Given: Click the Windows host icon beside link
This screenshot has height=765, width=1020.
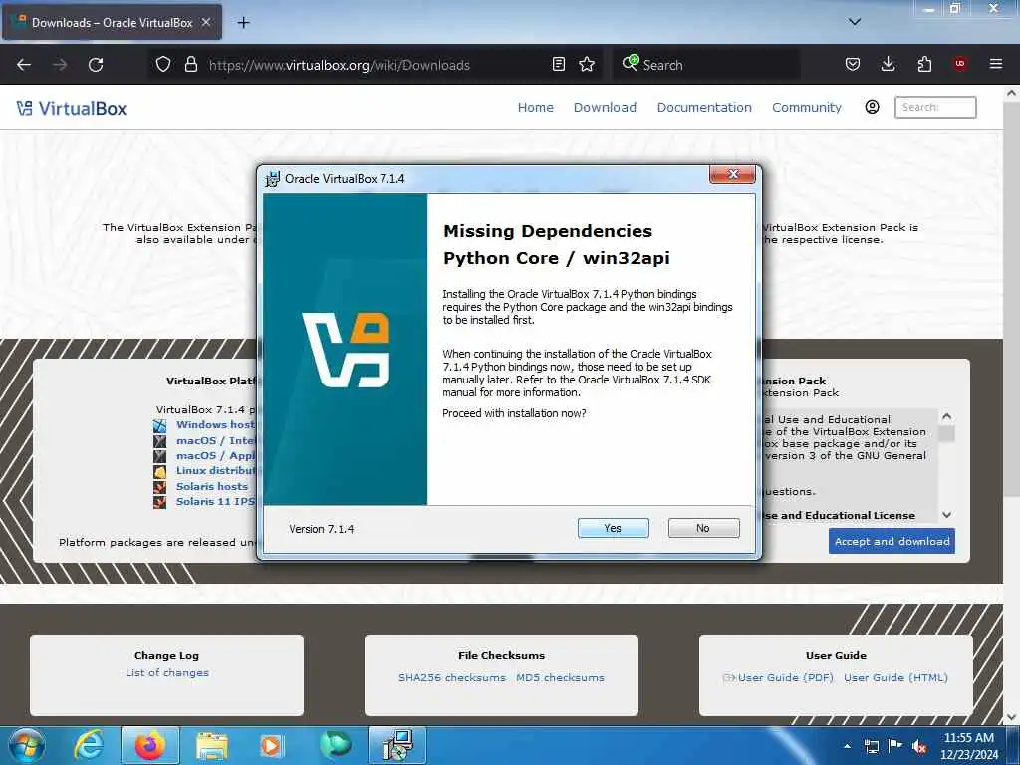Looking at the screenshot, I should pyautogui.click(x=160, y=426).
